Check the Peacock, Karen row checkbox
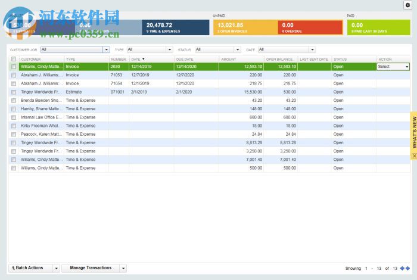Image resolution: width=417 pixels, height=280 pixels. tap(14, 135)
